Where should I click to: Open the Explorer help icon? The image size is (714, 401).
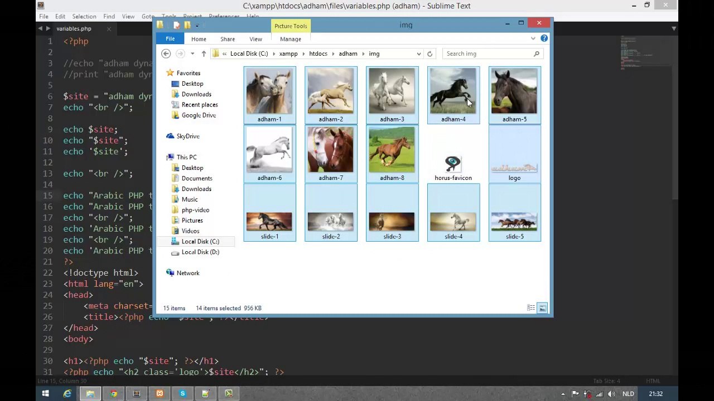point(544,38)
